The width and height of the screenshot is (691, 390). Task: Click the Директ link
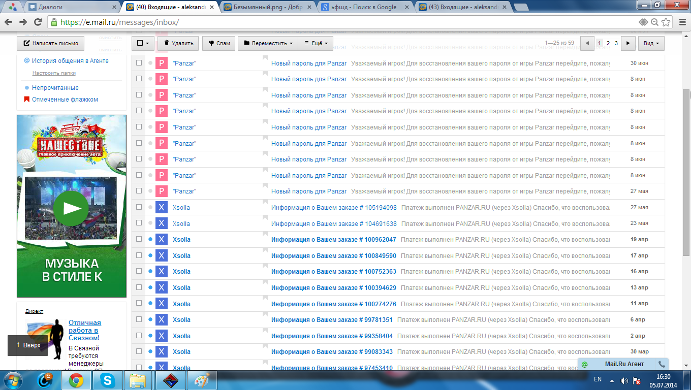coord(34,311)
